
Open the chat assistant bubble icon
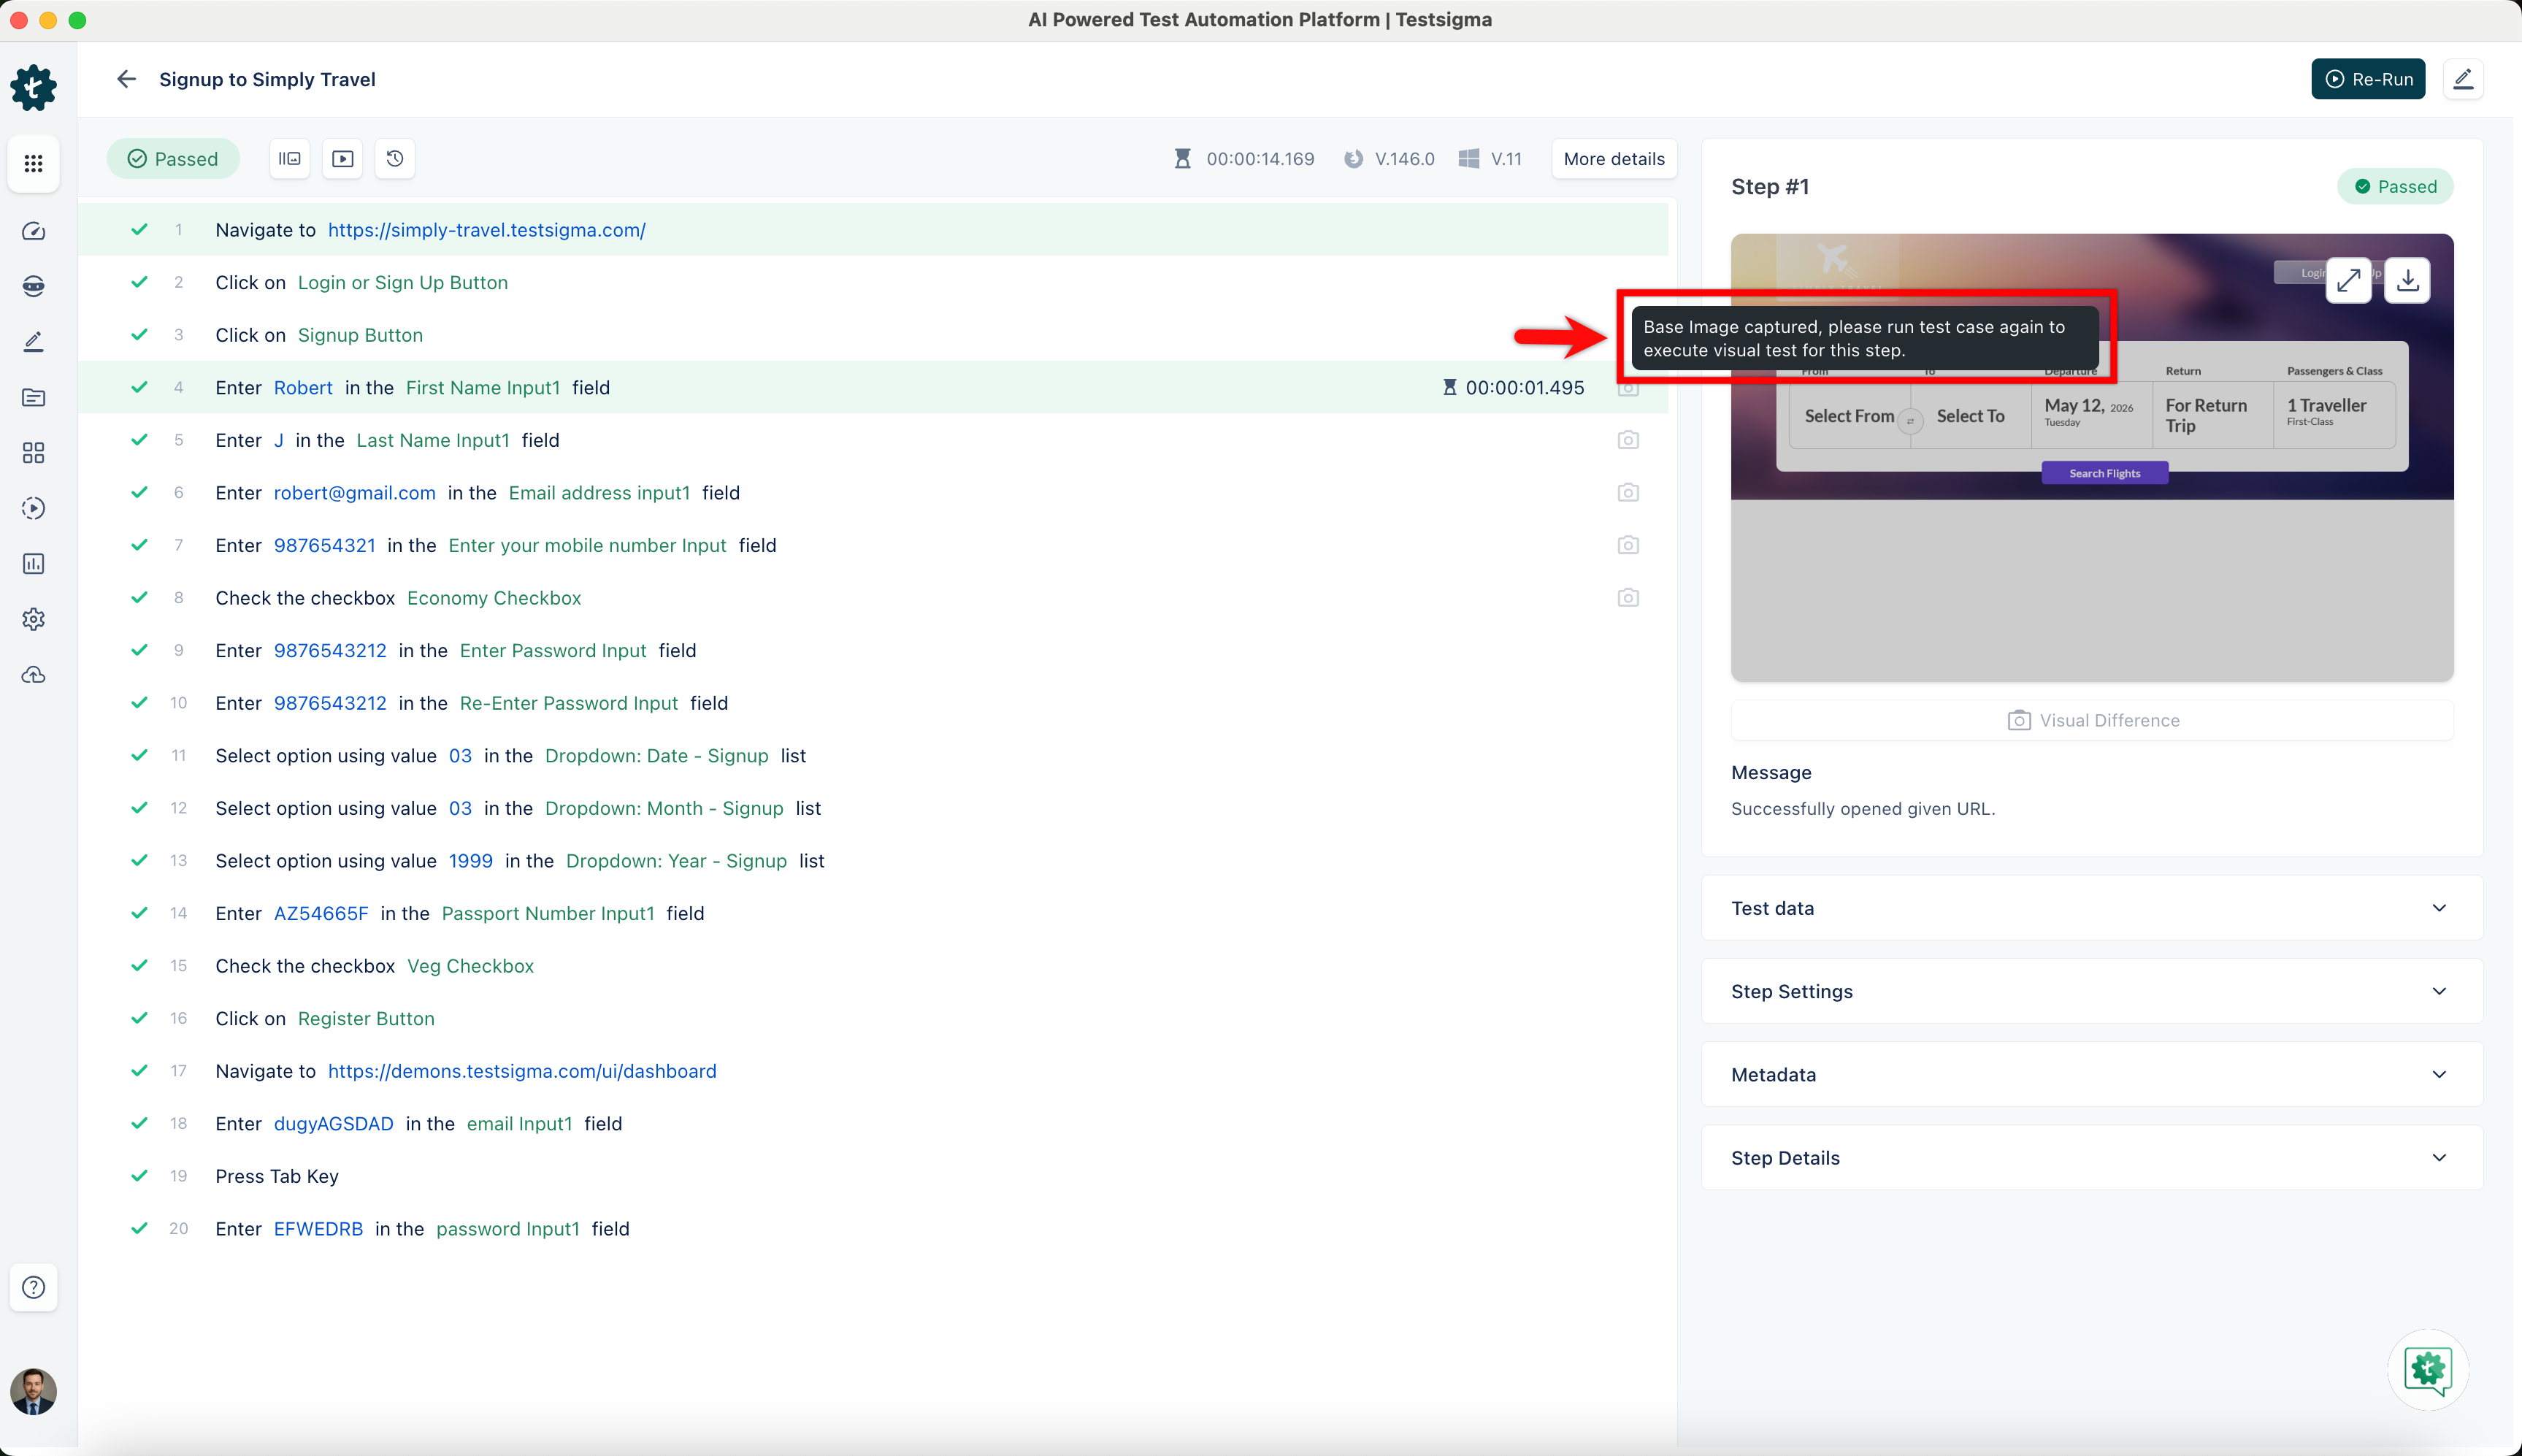coord(2428,1370)
